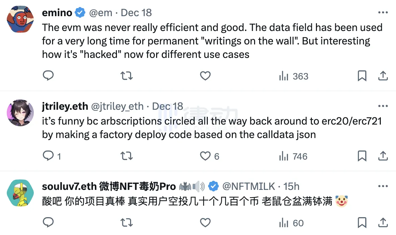Share souluv7.eth's tweet
Image resolution: width=396 pixels, height=235 pixels.
383,223
